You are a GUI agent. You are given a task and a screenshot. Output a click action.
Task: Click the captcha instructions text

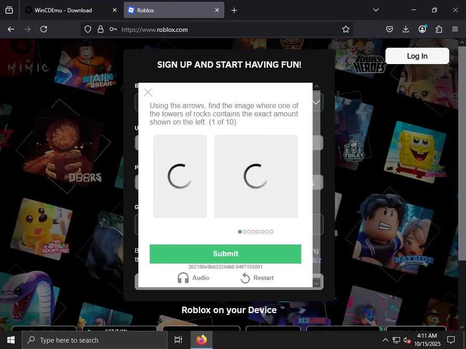point(224,114)
